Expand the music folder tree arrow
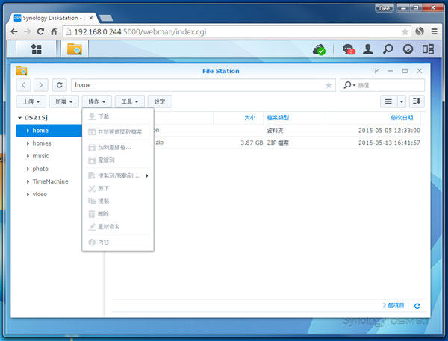Viewport: 448px width, 341px height. [28, 156]
